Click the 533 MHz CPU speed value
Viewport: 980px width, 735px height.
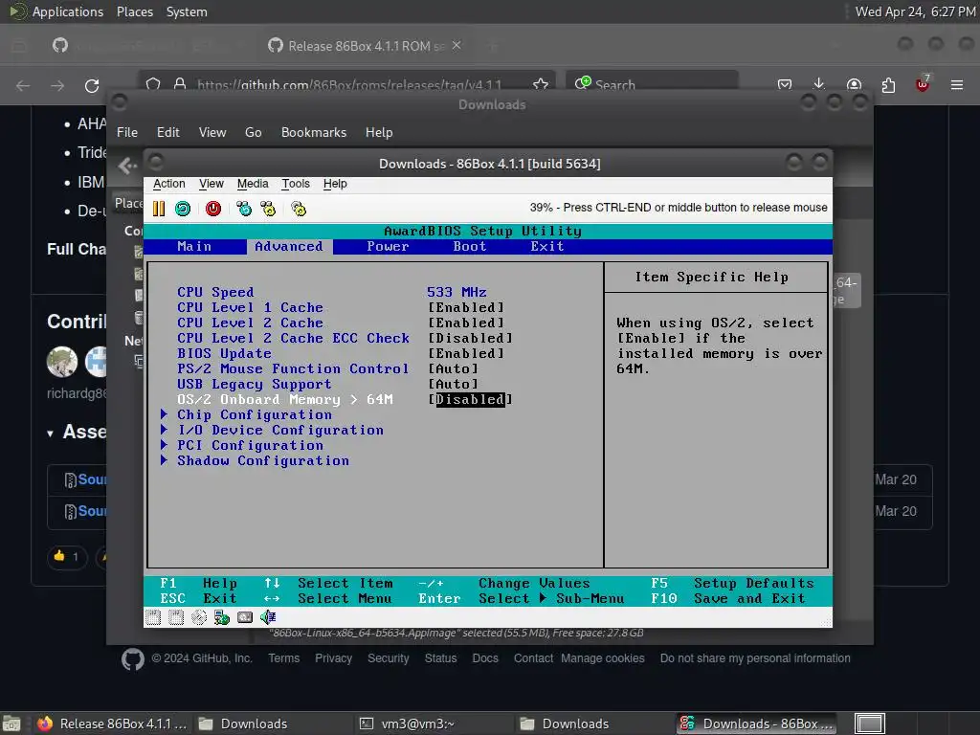(457, 293)
